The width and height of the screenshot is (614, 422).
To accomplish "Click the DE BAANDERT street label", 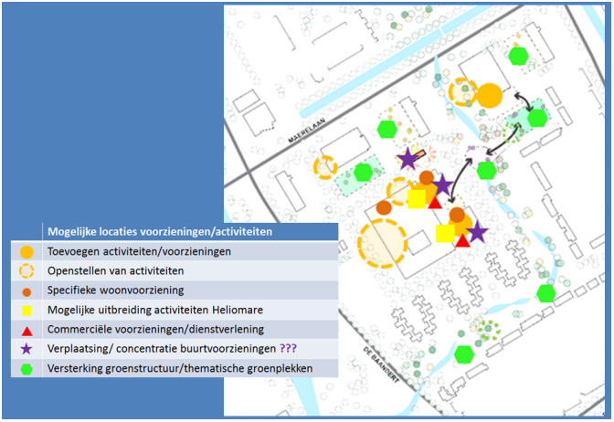I will [381, 364].
